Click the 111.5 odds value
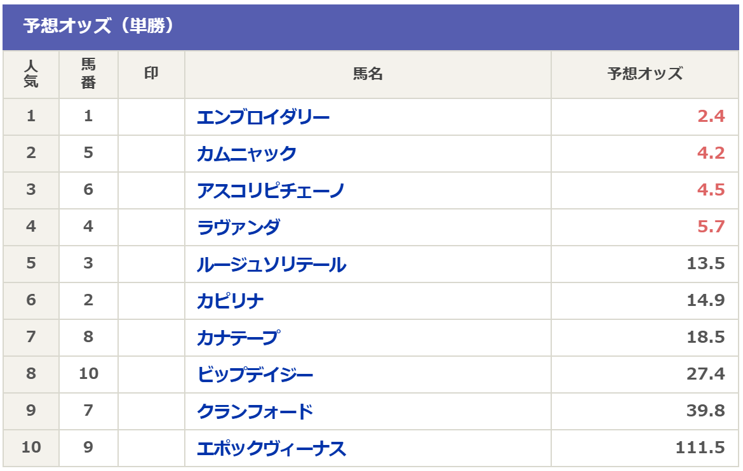The image size is (743, 471). [x=700, y=449]
